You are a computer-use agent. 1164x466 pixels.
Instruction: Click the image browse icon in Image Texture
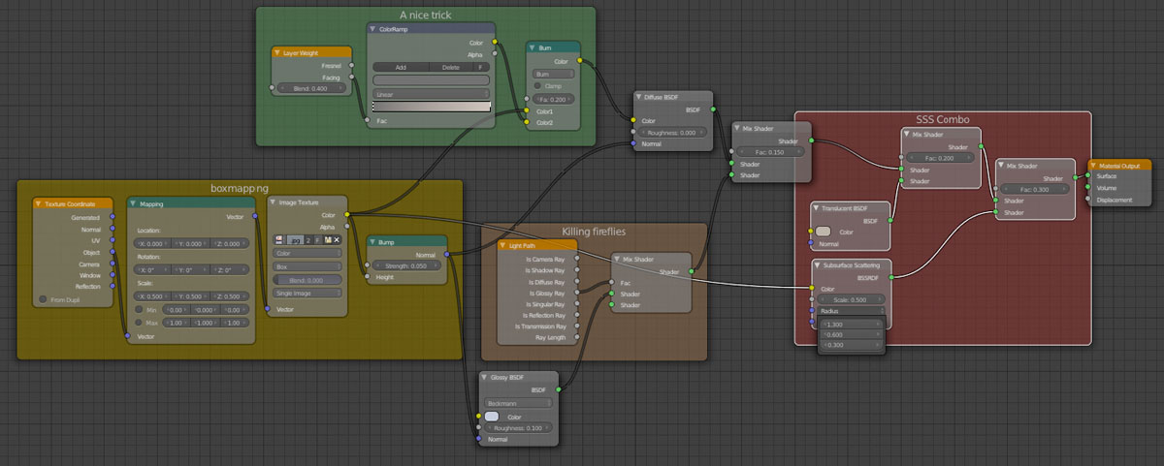[x=281, y=238]
